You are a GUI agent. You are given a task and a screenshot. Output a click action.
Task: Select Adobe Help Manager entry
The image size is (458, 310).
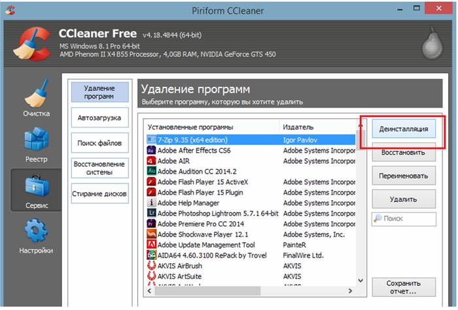pyautogui.click(x=251, y=202)
